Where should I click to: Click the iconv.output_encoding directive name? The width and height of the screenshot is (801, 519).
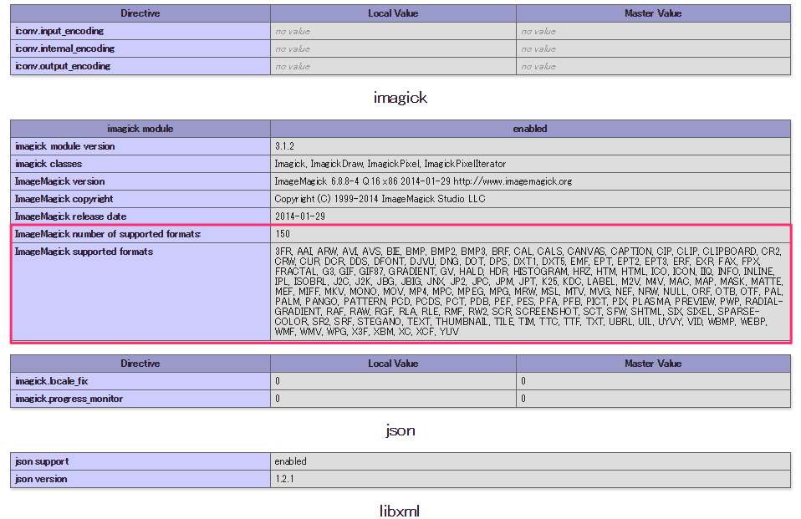tap(63, 66)
